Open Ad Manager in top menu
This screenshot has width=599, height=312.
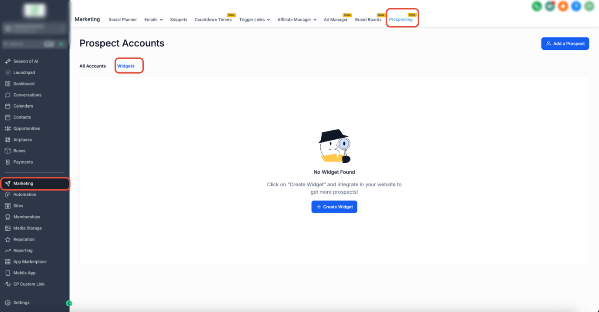tap(336, 20)
